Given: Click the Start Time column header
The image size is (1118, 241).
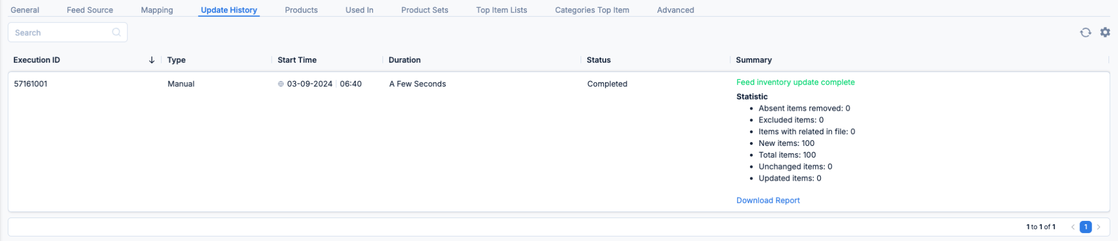Looking at the screenshot, I should click(297, 60).
